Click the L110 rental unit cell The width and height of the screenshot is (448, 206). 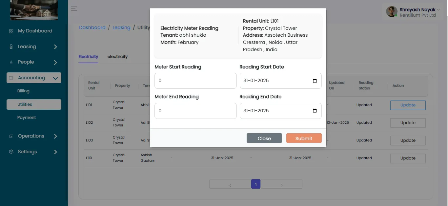89,158
